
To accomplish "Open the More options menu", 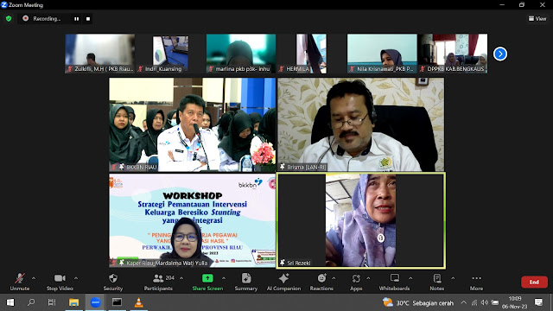I will [476, 282].
